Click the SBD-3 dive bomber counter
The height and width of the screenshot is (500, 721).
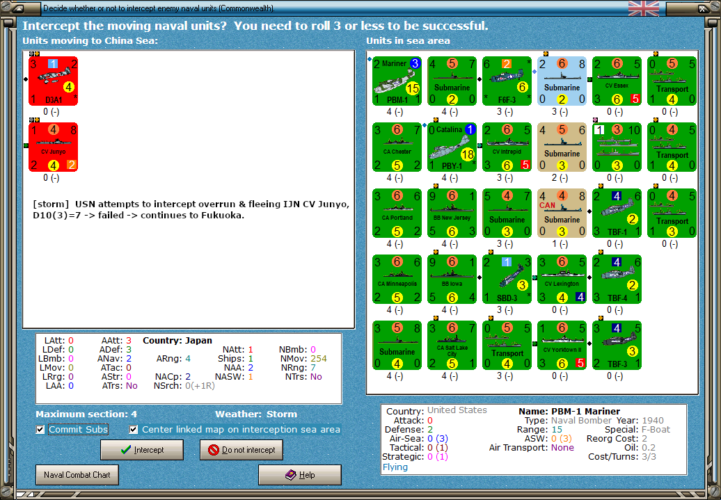pyautogui.click(x=507, y=280)
